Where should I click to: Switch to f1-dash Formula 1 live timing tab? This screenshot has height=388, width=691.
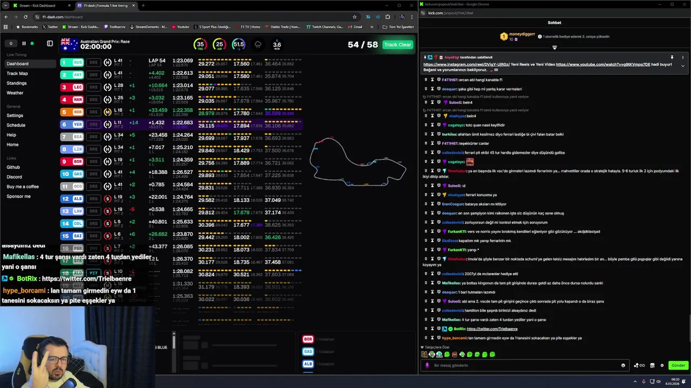coord(105,5)
